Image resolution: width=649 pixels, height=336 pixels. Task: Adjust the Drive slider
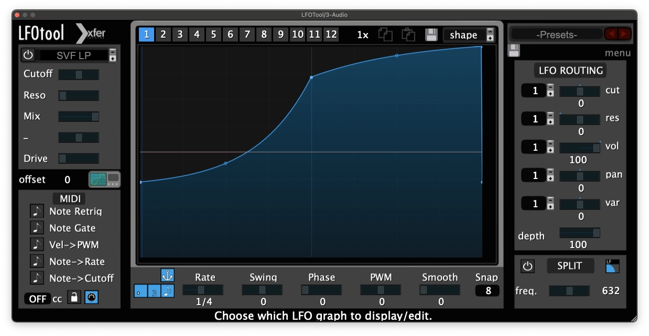point(79,159)
